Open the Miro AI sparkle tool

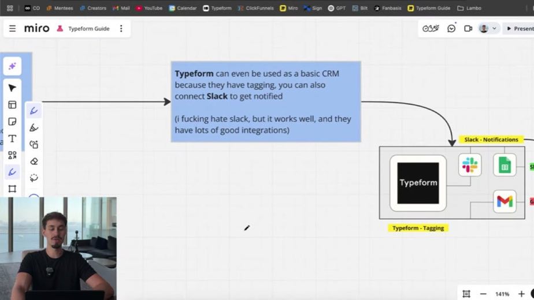click(12, 66)
